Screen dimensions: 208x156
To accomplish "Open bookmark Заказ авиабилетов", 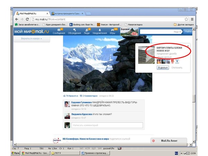I will pos(27,25).
